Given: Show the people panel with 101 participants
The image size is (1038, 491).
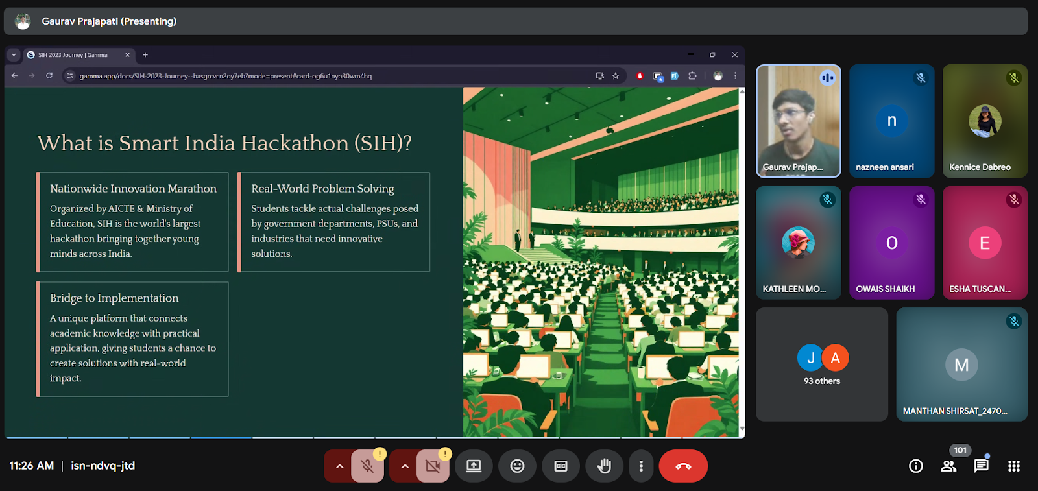Looking at the screenshot, I should coord(948,466).
